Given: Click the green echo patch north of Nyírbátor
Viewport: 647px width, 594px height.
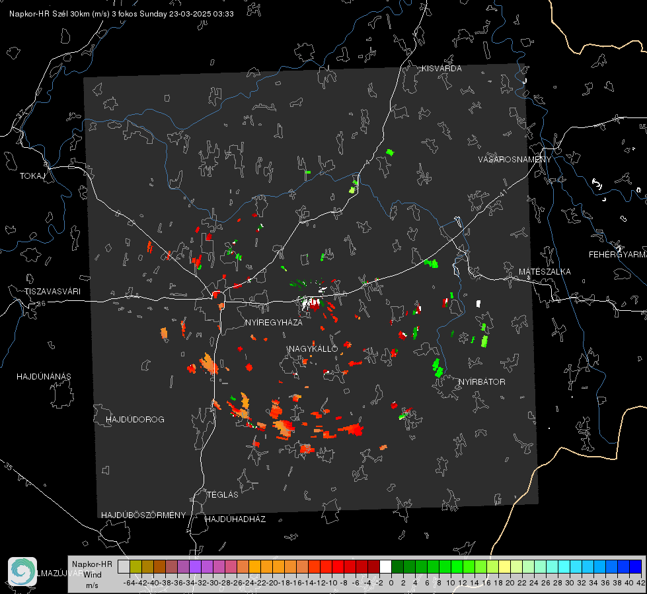Looking at the screenshot, I should click(438, 368).
